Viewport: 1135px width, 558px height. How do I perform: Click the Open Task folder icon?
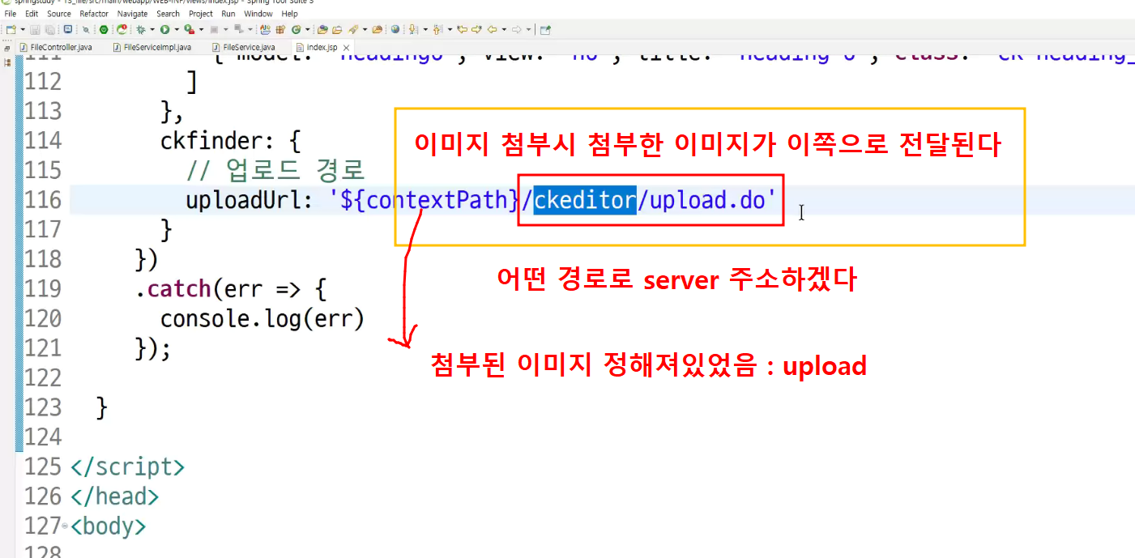(x=337, y=29)
